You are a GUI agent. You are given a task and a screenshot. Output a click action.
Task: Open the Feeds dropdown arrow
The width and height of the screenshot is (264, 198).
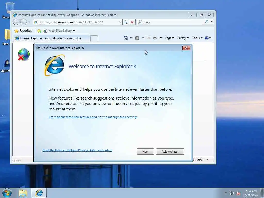tap(143, 38)
